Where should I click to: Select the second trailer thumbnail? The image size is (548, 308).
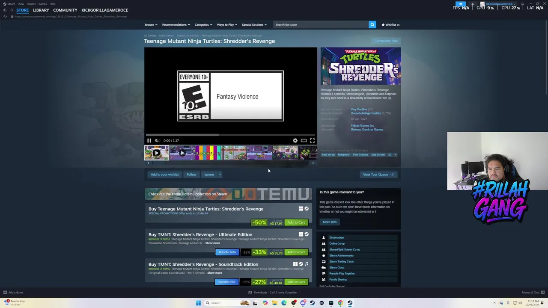[x=182, y=153]
